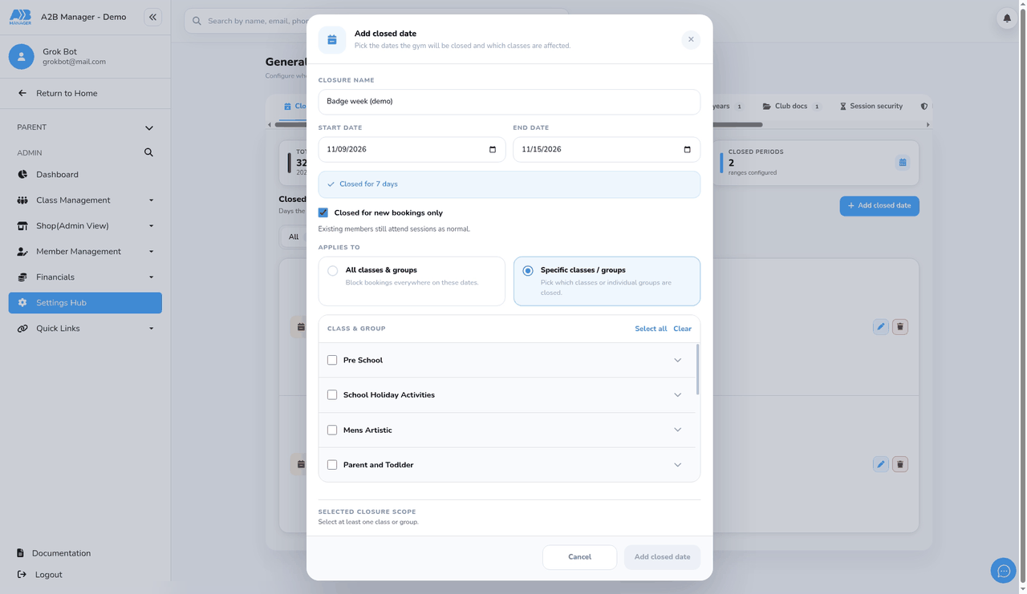Click the Start Date calendar picker icon

coord(493,149)
